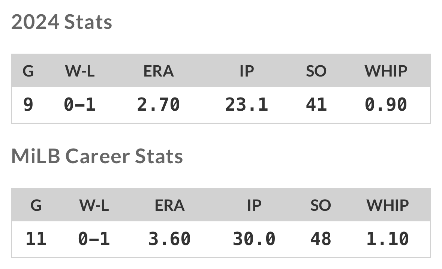442x269 pixels.
Task: Click the 1.10 career WHIP value
Action: pos(388,239)
